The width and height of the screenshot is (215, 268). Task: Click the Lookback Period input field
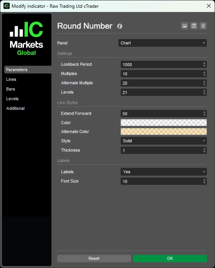[161, 64]
